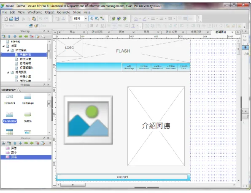Select the Button widget icon
Screen dimensions: 251x193
(x=27, y=114)
